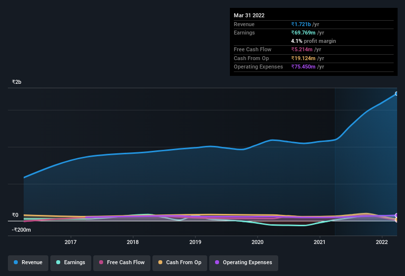The image size is (405, 276).
Task: Toggle the Free Cash Flow legend button
Action: pyautogui.click(x=122, y=263)
